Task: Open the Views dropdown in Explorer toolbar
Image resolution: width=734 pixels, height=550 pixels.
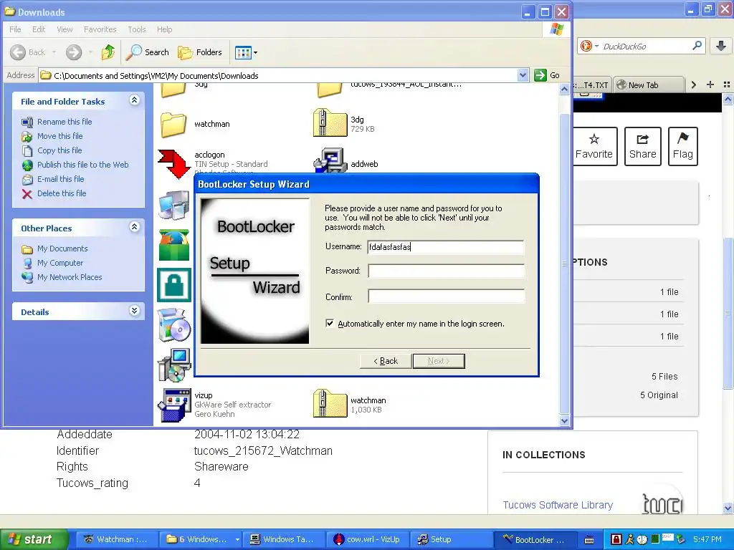Action: click(247, 52)
